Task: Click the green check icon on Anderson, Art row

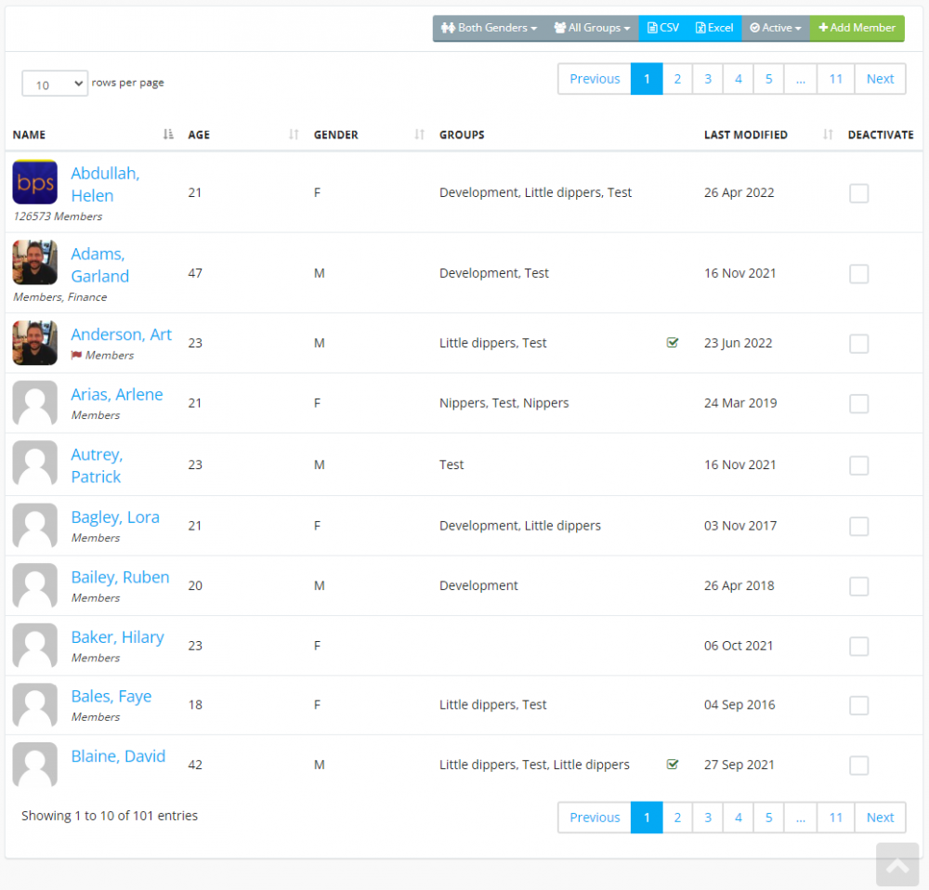Action: click(673, 343)
